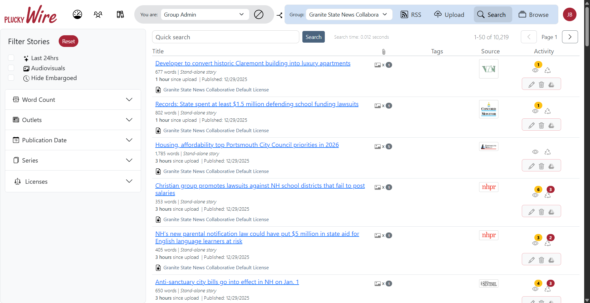Screen dimensions: 590x303
Task: Open the speedometer dashboard icon
Action: (x=77, y=14)
